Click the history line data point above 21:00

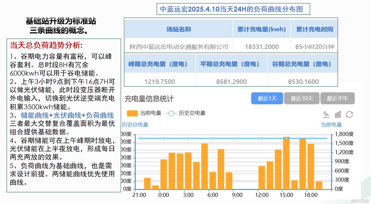pos(139,138)
